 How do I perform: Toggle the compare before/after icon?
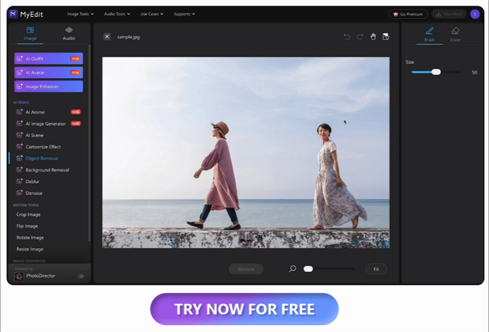pos(386,37)
